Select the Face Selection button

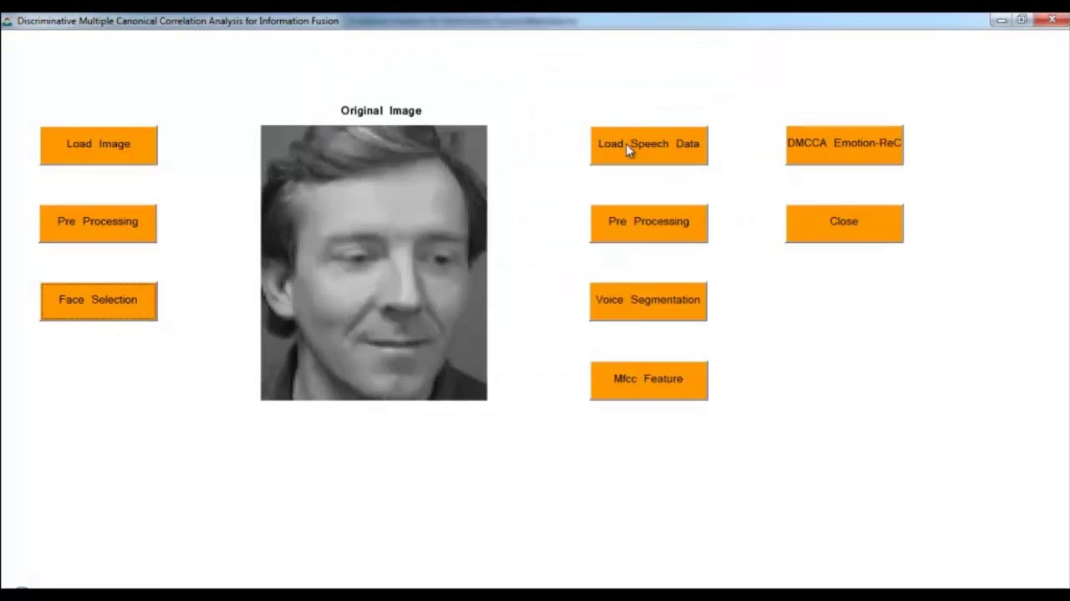[99, 301]
